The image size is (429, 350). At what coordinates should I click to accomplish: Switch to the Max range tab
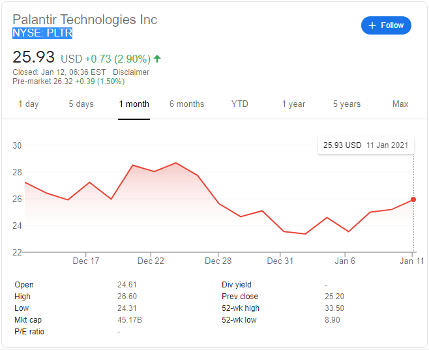point(400,104)
